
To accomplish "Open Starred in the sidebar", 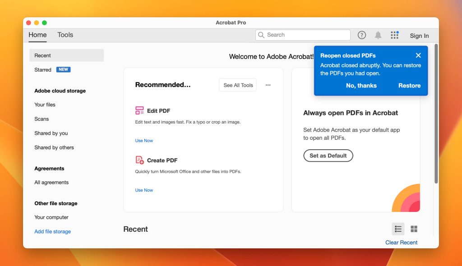I will (43, 69).
